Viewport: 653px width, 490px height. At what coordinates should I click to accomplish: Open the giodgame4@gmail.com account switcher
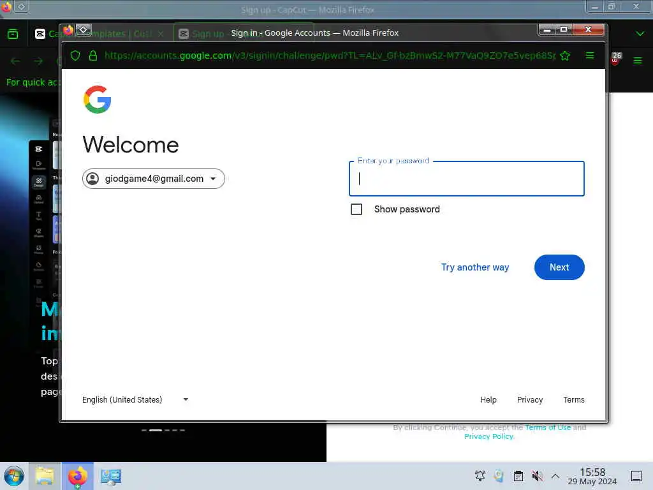pyautogui.click(x=153, y=179)
